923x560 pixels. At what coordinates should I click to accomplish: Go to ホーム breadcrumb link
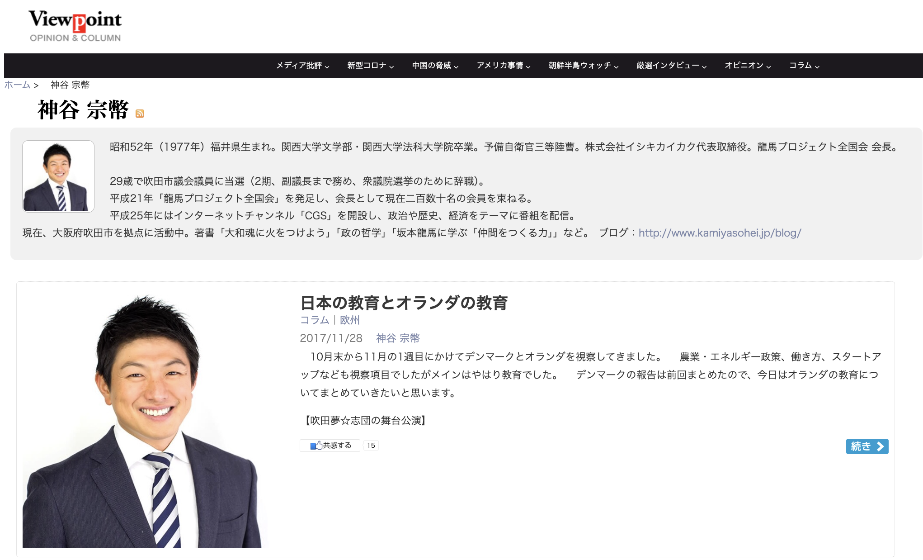click(17, 85)
